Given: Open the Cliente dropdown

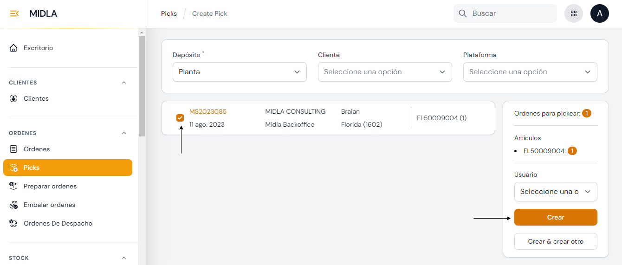Looking at the screenshot, I should (385, 72).
